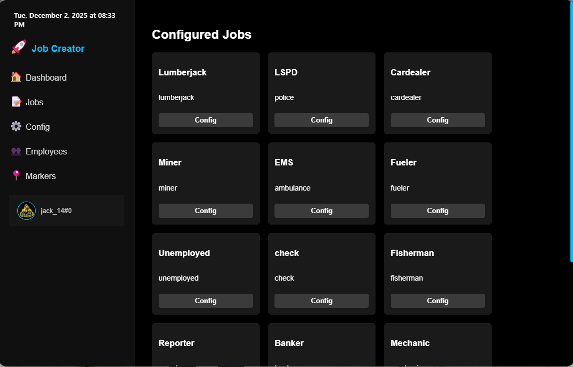Open Config for the Miner job

(x=205, y=210)
